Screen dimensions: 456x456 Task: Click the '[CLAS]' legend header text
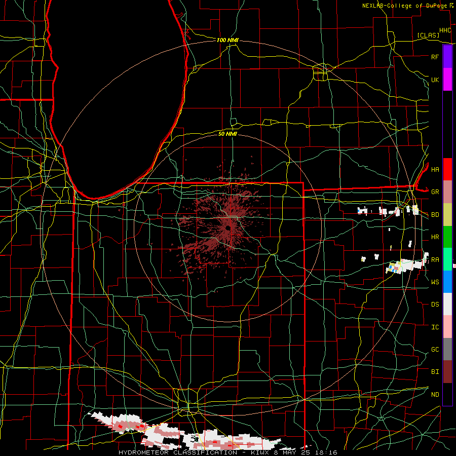click(x=428, y=35)
